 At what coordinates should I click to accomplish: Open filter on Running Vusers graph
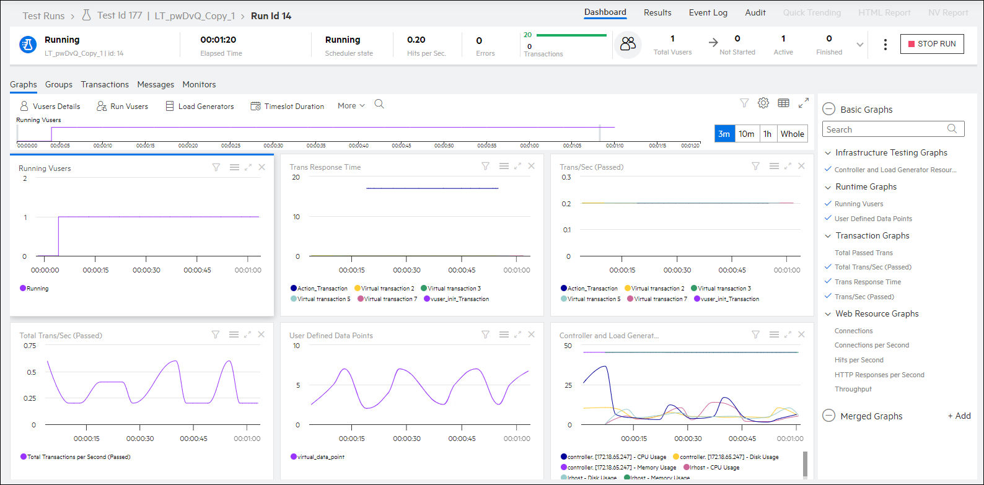click(216, 167)
